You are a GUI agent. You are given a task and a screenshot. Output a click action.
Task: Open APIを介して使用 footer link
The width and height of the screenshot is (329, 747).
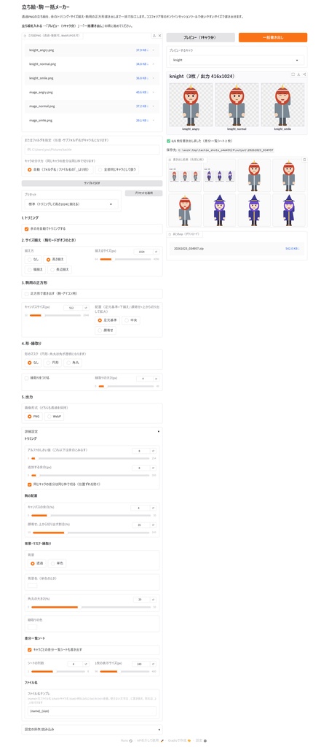(150, 741)
